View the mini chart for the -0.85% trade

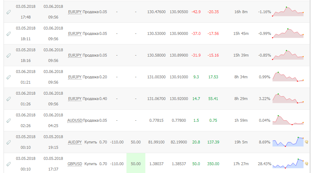(x=288, y=55)
